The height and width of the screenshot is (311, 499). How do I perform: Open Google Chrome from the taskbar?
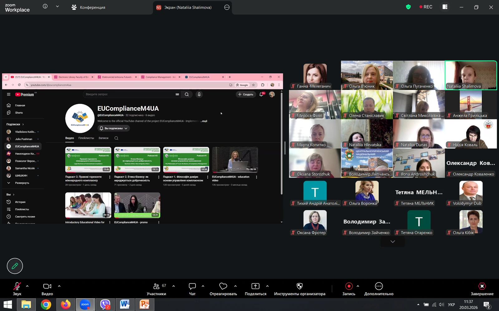46,305
